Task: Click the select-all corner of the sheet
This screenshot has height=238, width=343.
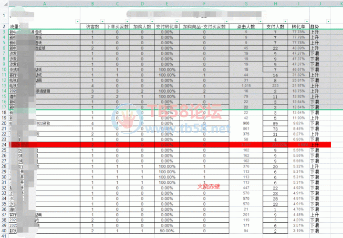Action: point(4,3)
